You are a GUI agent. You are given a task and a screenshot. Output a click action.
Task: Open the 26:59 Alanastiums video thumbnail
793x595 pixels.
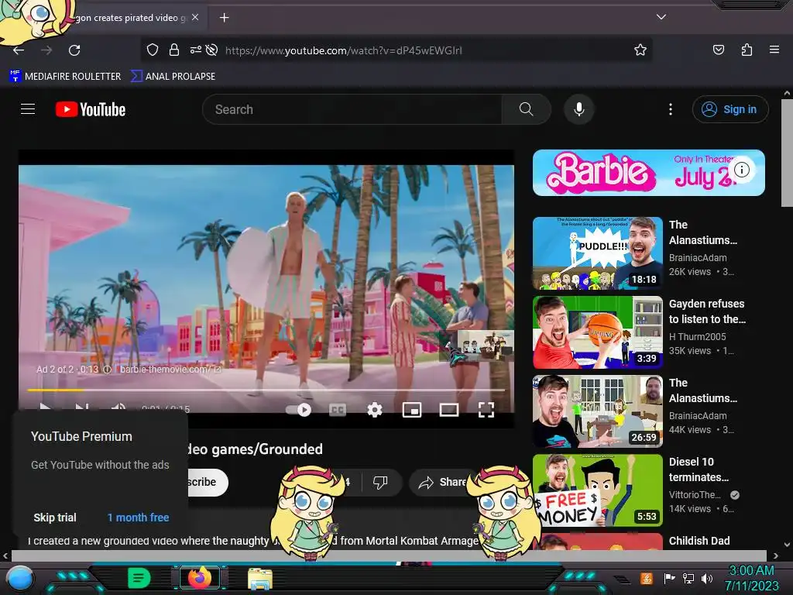[x=598, y=411]
